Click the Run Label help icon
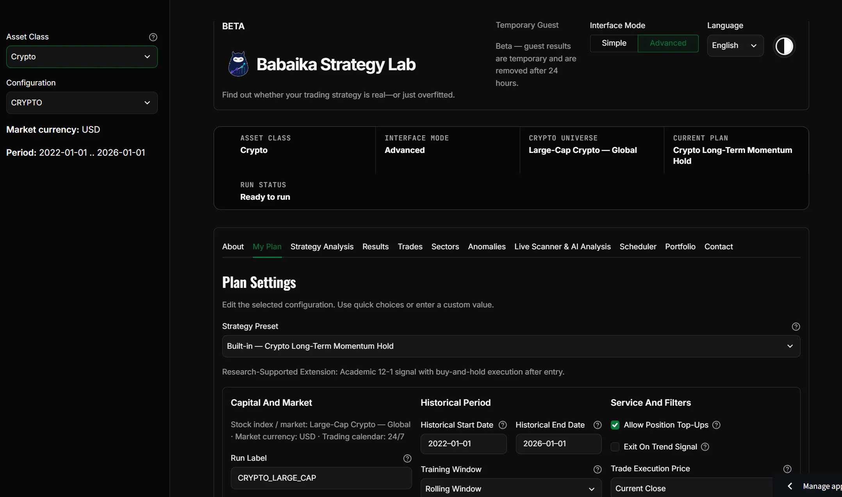842x497 pixels. point(407,458)
